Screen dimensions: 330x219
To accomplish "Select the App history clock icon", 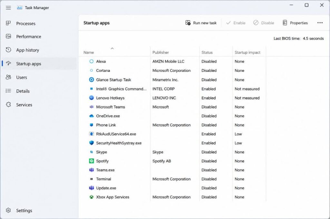I will pyautogui.click(x=8, y=50).
